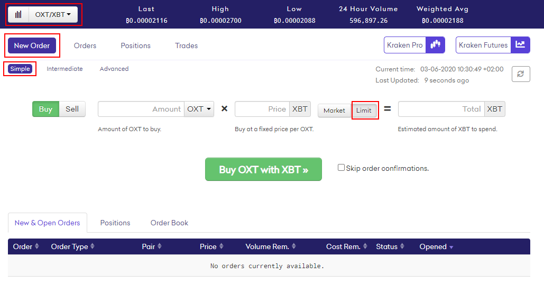Enable Skip order confirmations checkbox

click(342, 168)
